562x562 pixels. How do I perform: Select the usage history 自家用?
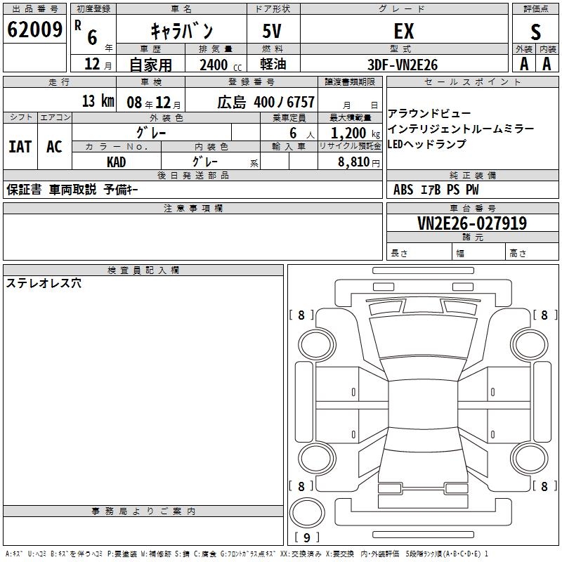pos(150,65)
